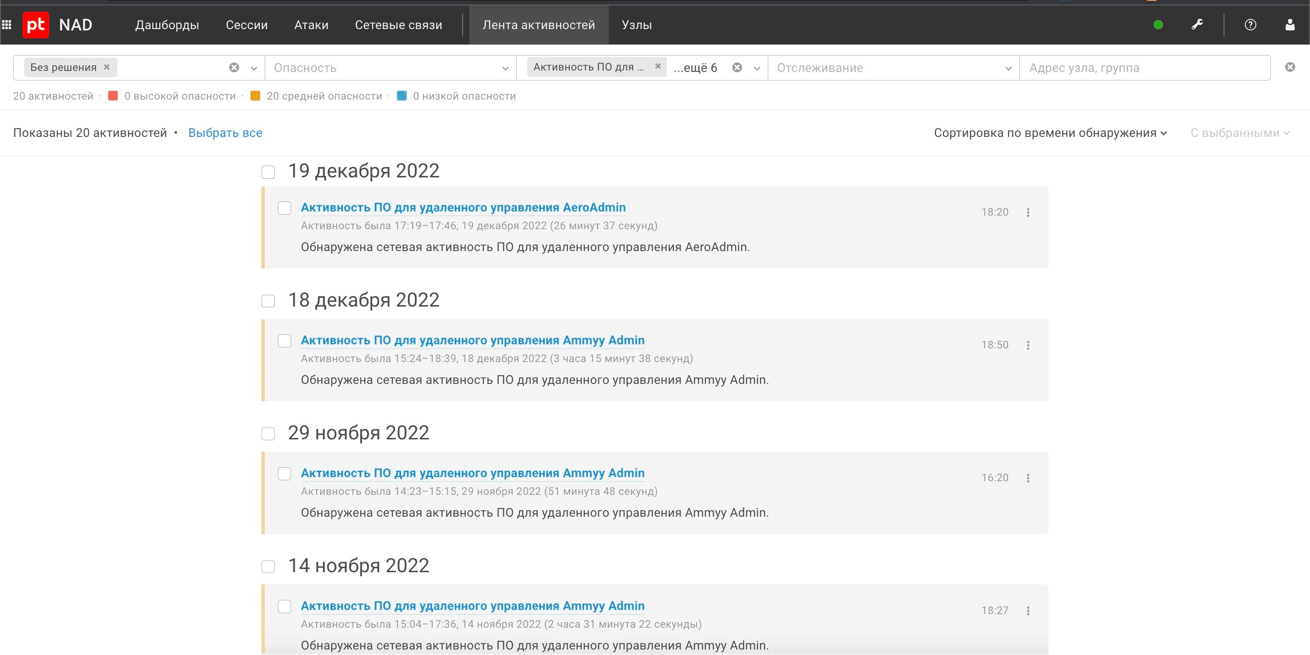Select the AeroAdmin activity checkbox

(x=284, y=208)
